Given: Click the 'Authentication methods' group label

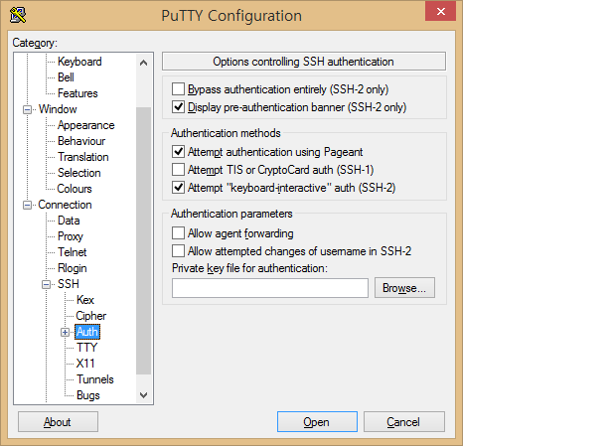Looking at the screenshot, I should [226, 133].
